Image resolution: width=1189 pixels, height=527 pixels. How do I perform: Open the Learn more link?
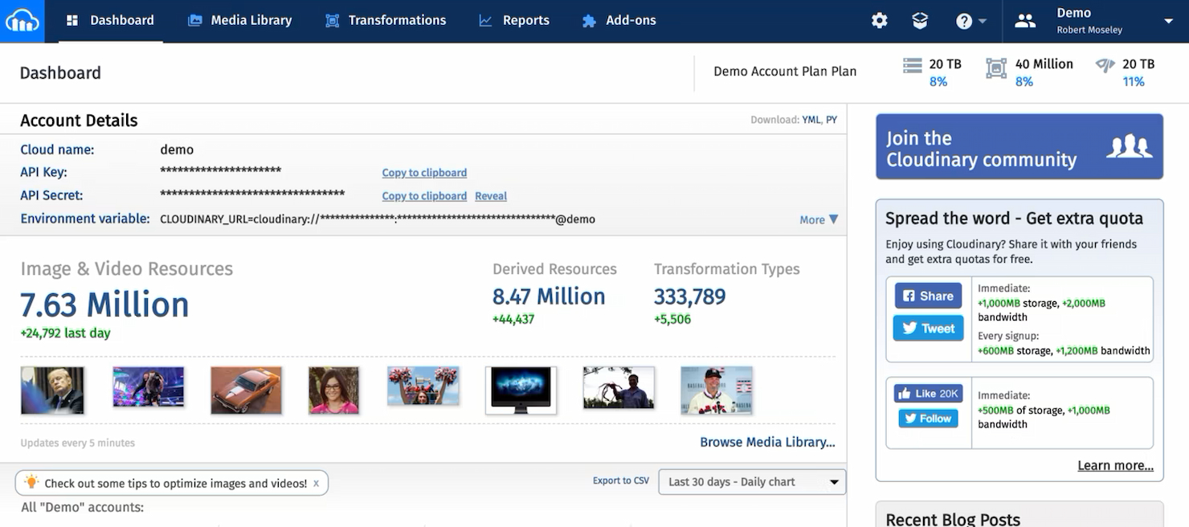1115,466
